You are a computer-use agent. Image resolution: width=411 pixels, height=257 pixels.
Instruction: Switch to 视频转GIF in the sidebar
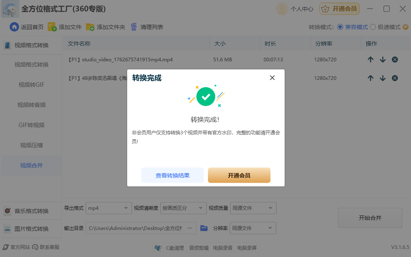coord(31,84)
